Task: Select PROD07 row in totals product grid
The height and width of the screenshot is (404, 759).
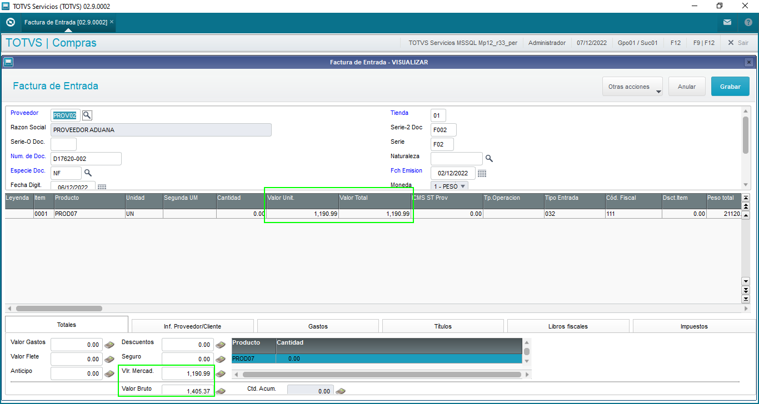Action: point(377,358)
